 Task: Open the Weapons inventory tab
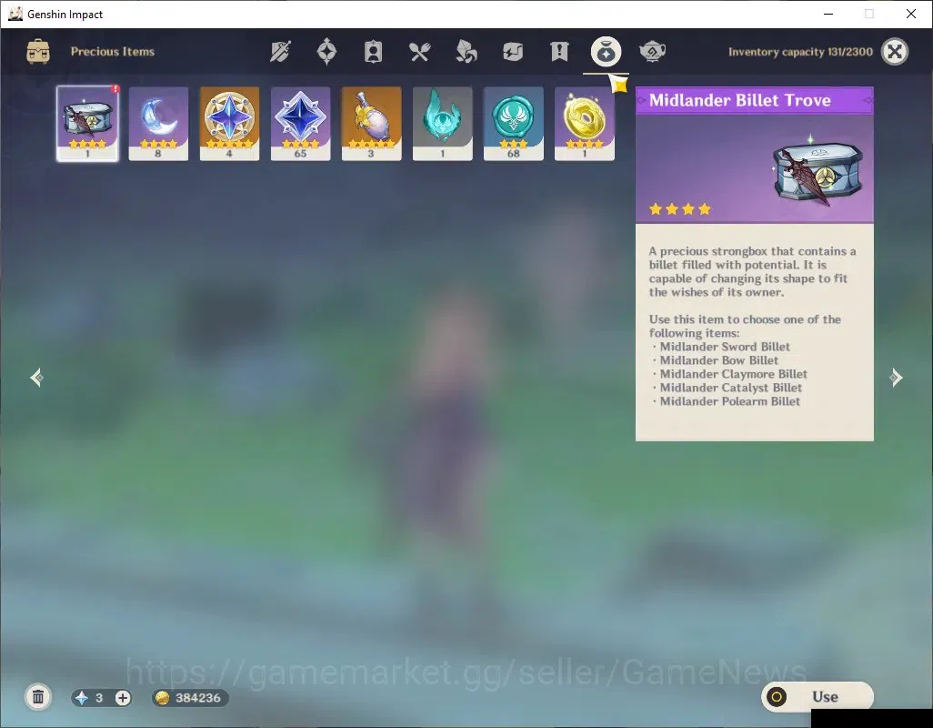[280, 52]
